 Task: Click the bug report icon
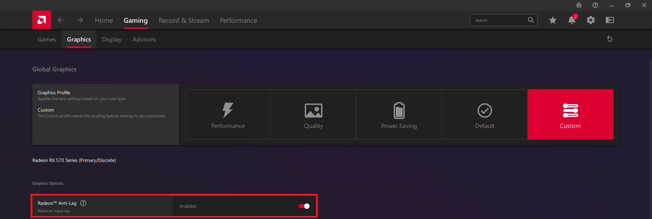(x=579, y=5)
